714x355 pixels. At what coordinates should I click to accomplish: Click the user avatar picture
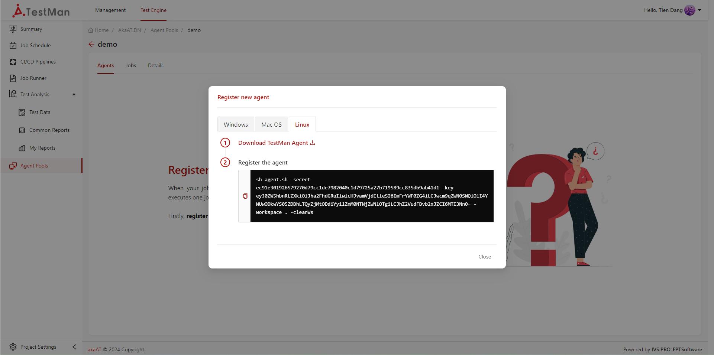coord(690,10)
